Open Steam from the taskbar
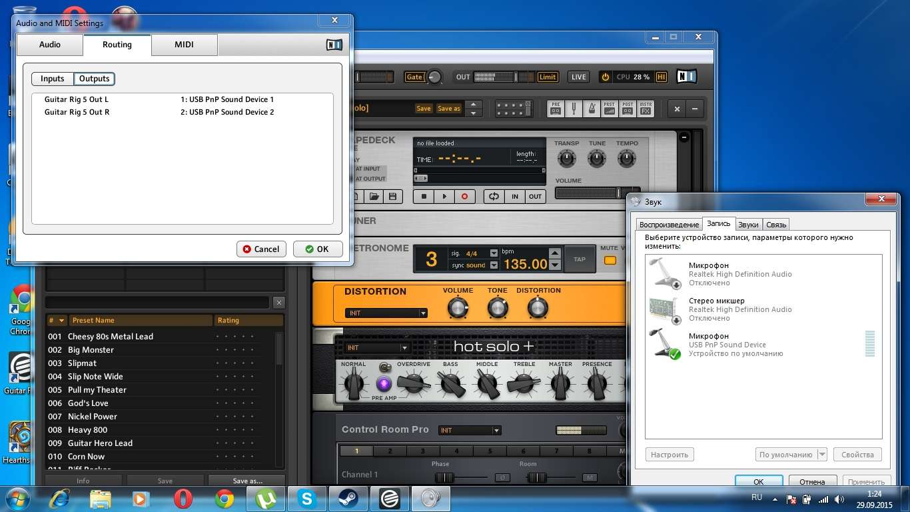The width and height of the screenshot is (910, 512). tap(348, 498)
